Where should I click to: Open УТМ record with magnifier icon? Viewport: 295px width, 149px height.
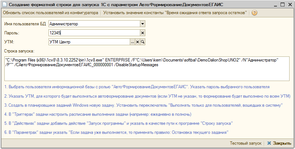[142, 42]
